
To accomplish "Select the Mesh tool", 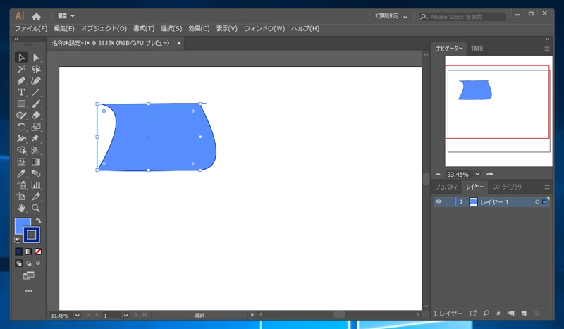I will click(x=21, y=162).
